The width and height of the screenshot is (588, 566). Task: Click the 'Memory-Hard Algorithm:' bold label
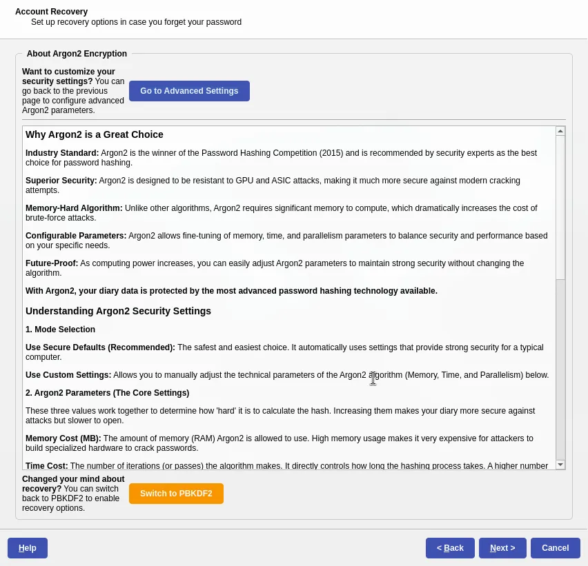tap(74, 208)
